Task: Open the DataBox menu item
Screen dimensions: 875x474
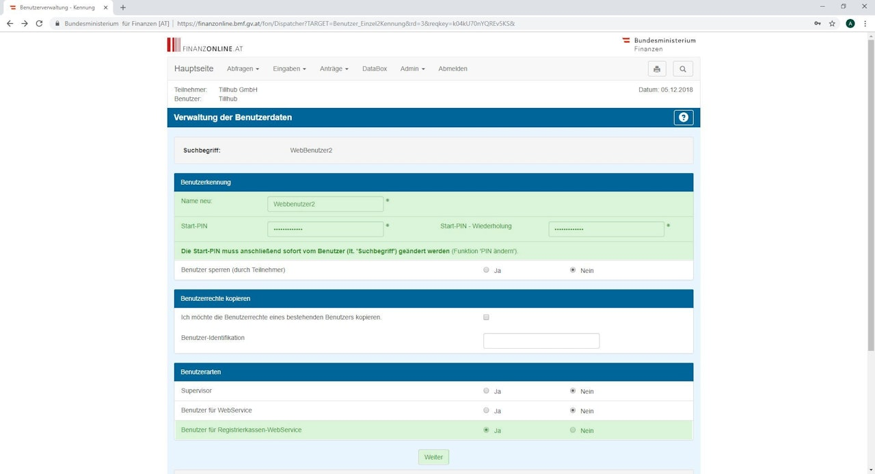Action: 375,69
